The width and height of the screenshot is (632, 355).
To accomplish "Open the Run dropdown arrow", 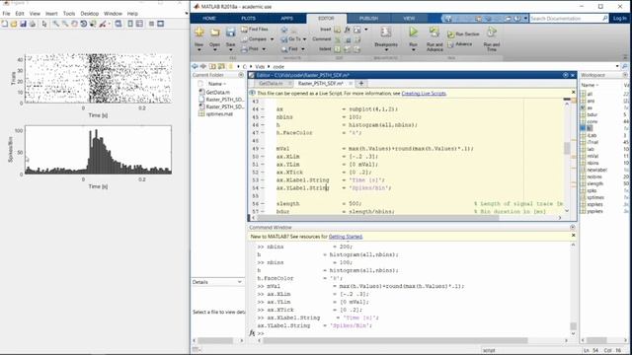I will 413,50.
